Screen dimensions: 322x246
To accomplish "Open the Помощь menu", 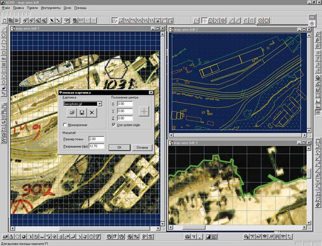I will (x=80, y=8).
